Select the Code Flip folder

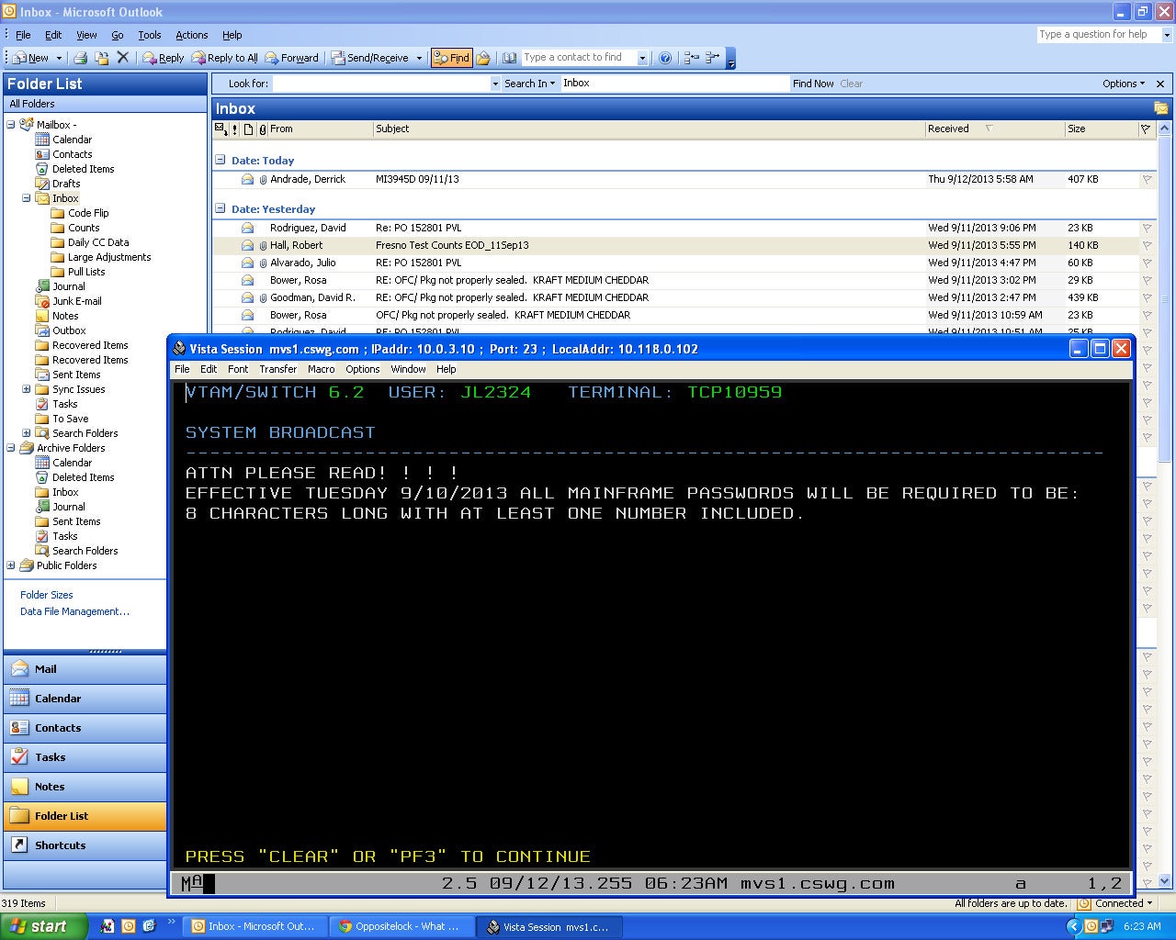click(x=88, y=213)
